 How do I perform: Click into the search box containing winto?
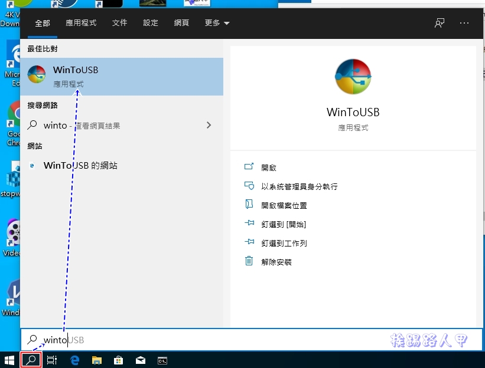pos(251,340)
